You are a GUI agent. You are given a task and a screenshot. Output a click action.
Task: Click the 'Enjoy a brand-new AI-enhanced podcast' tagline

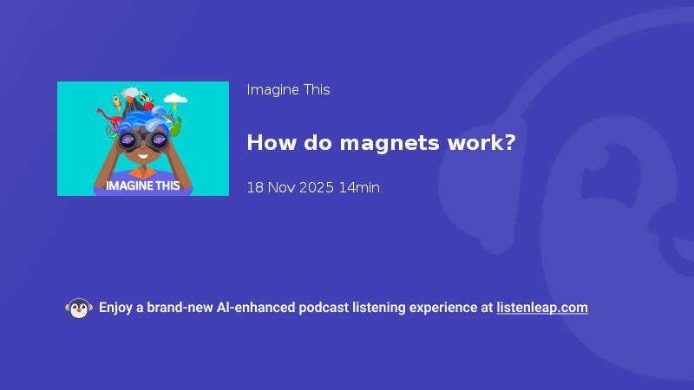click(224, 308)
